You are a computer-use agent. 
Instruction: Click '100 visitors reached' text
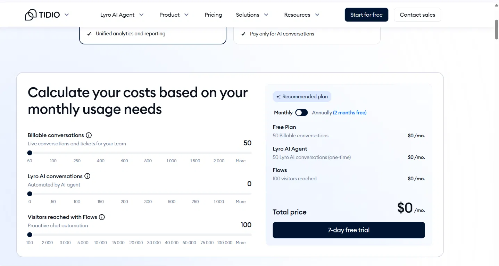point(295,179)
